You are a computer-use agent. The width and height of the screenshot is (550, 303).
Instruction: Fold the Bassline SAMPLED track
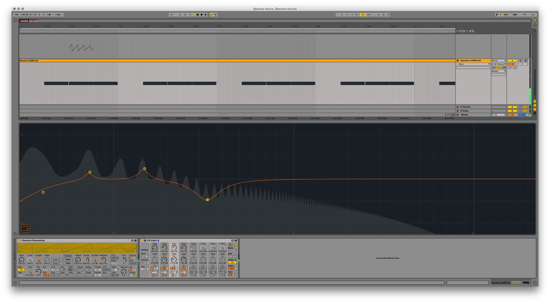(458, 61)
